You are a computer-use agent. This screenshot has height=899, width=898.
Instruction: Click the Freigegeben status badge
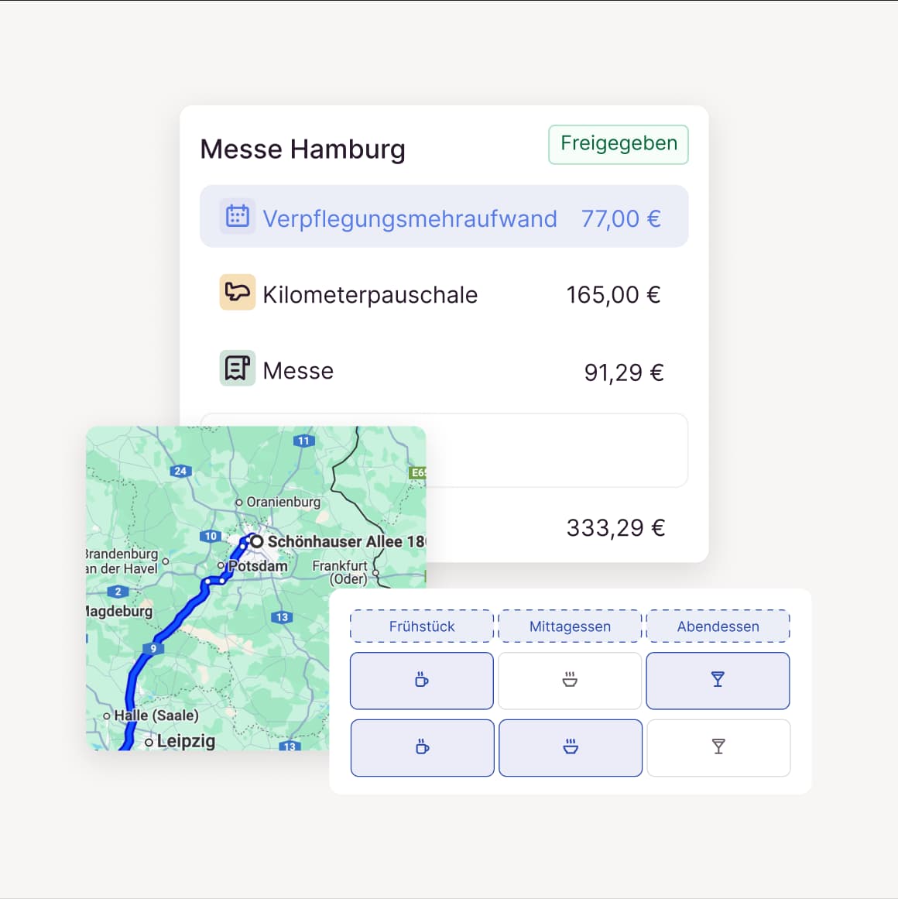618,144
